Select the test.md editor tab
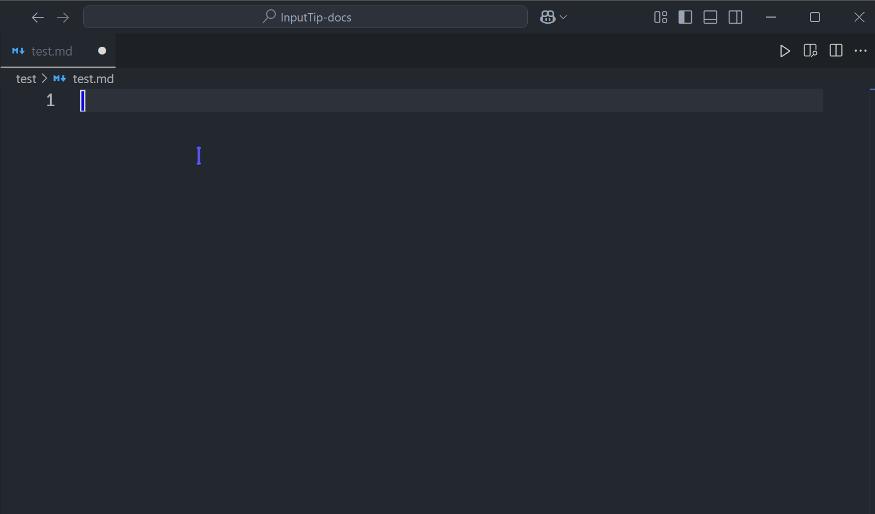875x514 pixels. point(58,51)
